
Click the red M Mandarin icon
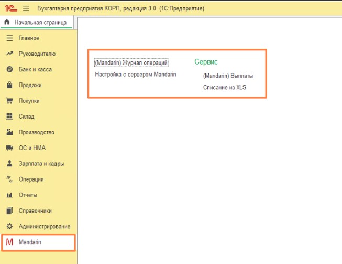pos(9,242)
